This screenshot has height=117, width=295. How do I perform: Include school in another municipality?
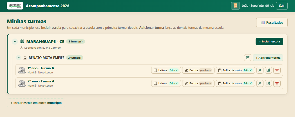[x=36, y=103]
